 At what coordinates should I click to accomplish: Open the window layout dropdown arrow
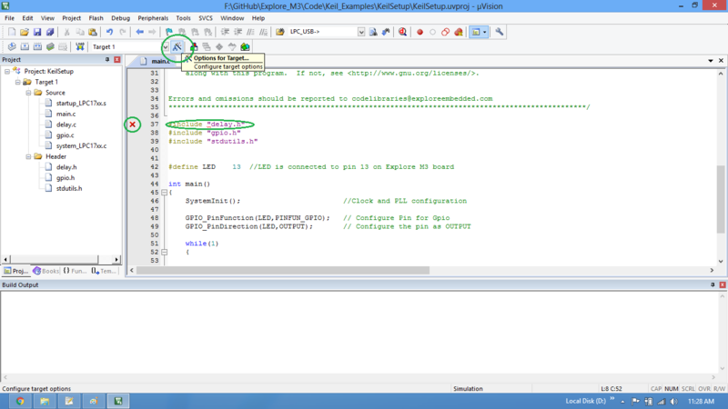[485, 32]
